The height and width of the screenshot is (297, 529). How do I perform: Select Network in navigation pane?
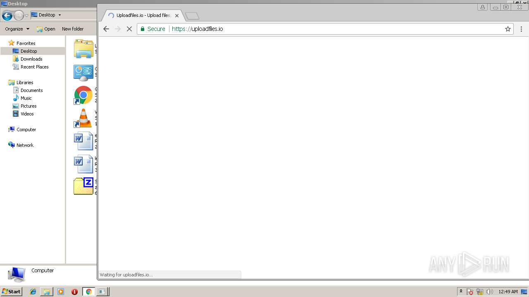pyautogui.click(x=25, y=145)
